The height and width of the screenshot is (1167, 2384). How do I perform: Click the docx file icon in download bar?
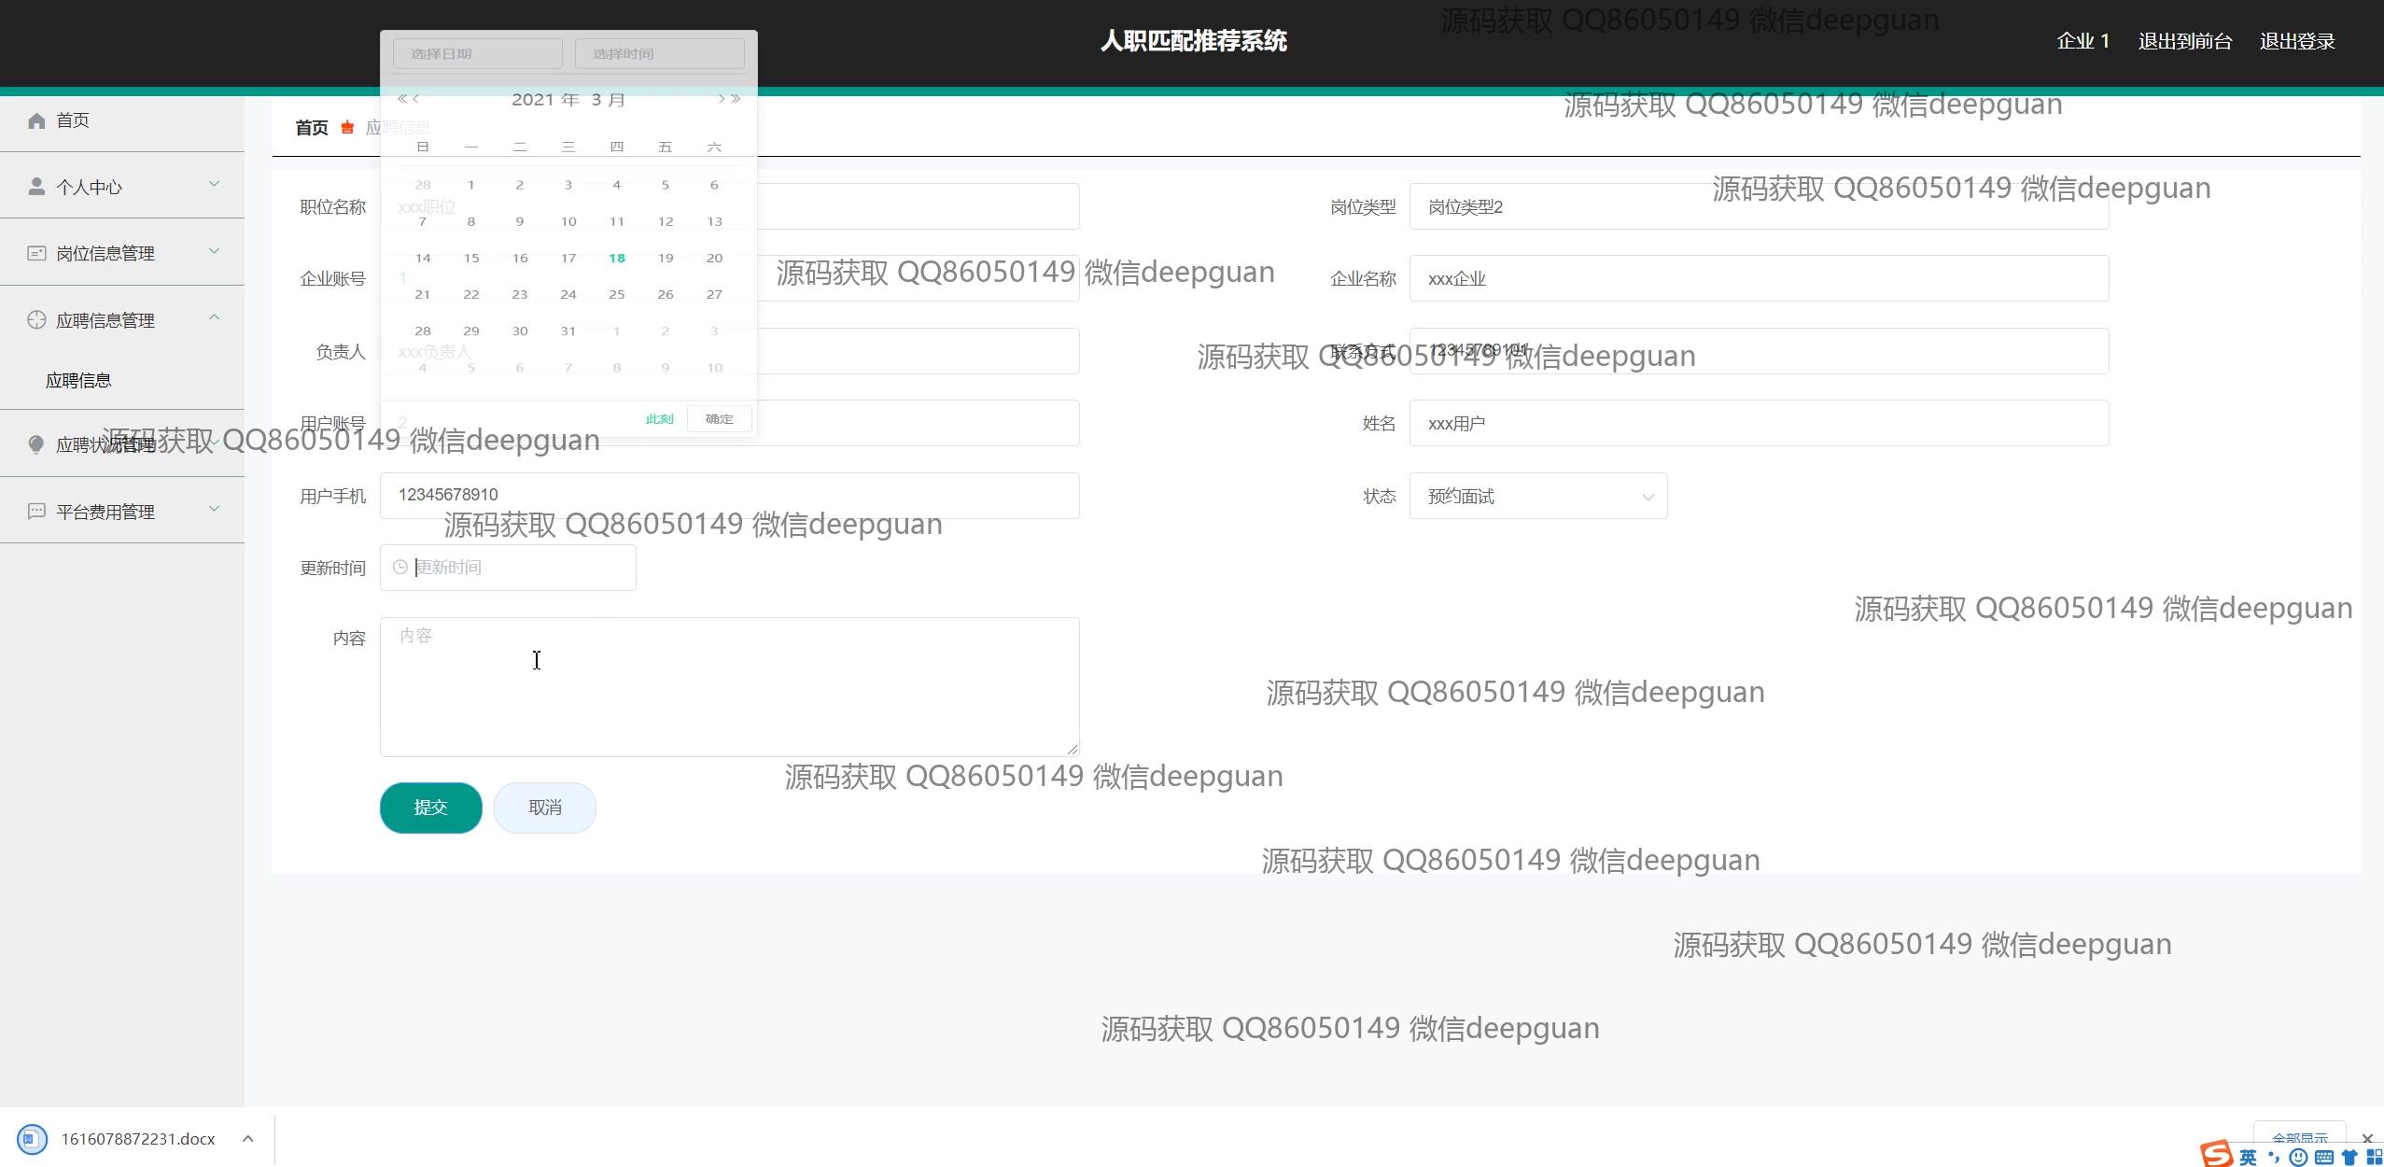click(32, 1139)
